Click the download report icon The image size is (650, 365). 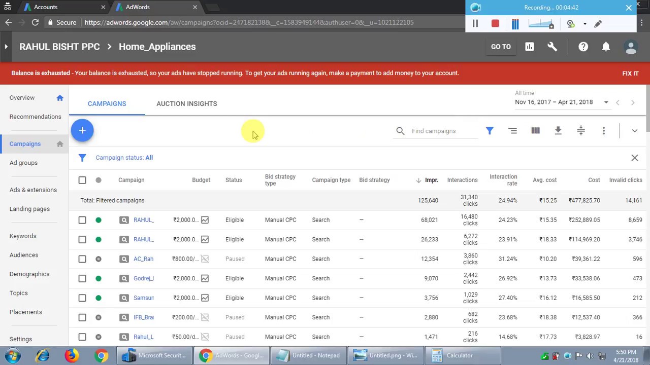(558, 131)
